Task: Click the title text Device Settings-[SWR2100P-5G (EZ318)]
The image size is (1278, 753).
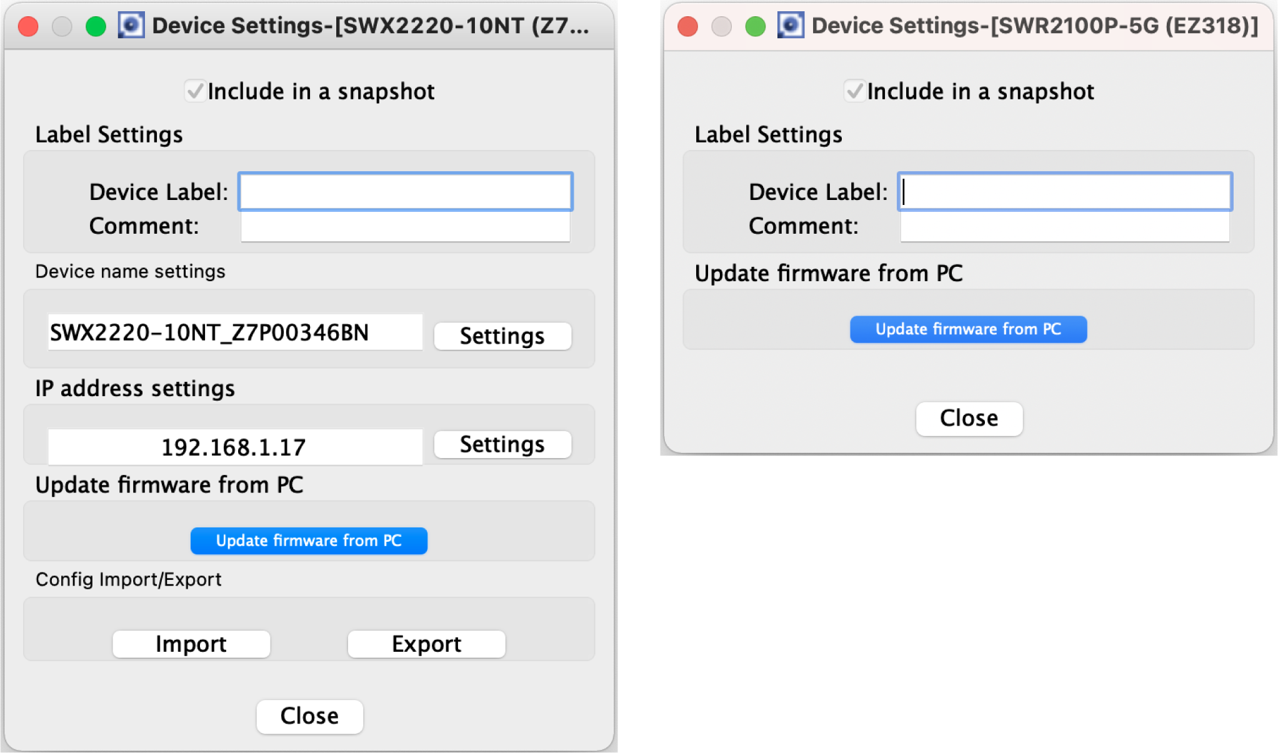Action: 1035,26
